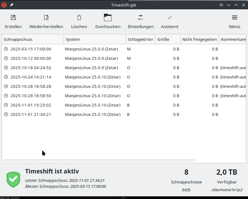Click clock icon of 2025-03-15 17:00:00 snapshot
The height and width of the screenshot is (199, 248).
6,49
